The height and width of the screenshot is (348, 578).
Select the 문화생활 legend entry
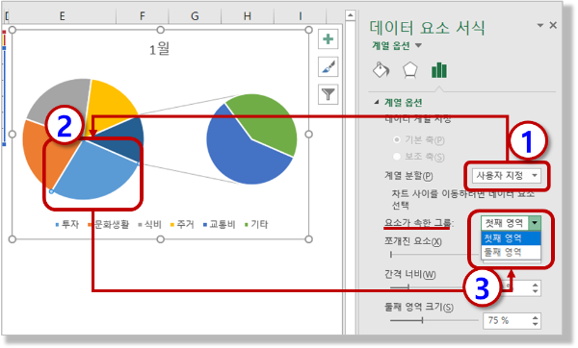(x=108, y=224)
